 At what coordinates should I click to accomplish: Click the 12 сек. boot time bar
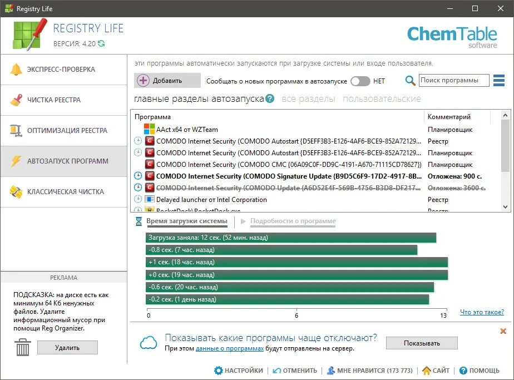(x=291, y=238)
